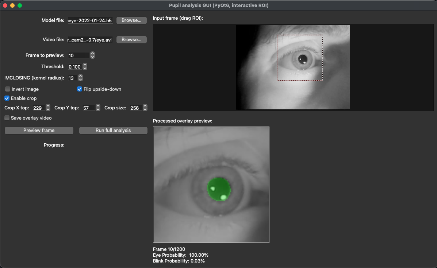Image resolution: width=437 pixels, height=268 pixels.
Task: Click the IMCLOSING kernel radius stepper
Action: (x=80, y=78)
